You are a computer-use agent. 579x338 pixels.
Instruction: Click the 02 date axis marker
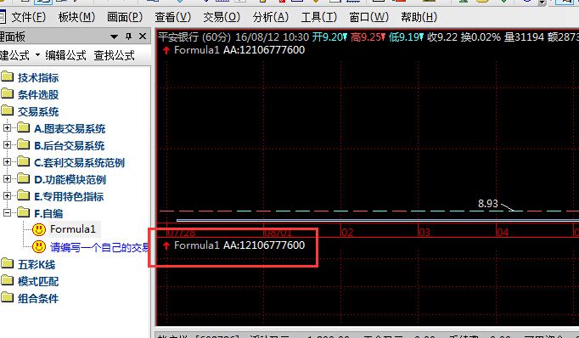point(347,233)
